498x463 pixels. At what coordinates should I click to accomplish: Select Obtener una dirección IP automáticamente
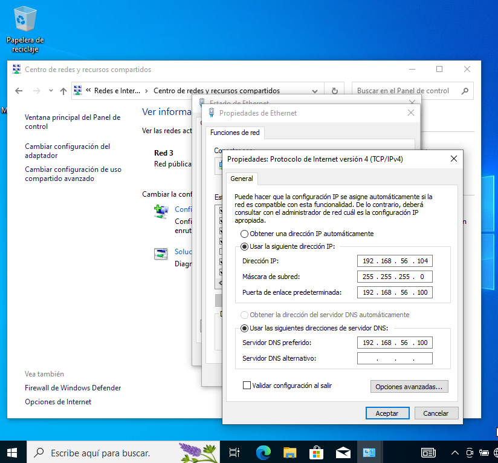[244, 234]
